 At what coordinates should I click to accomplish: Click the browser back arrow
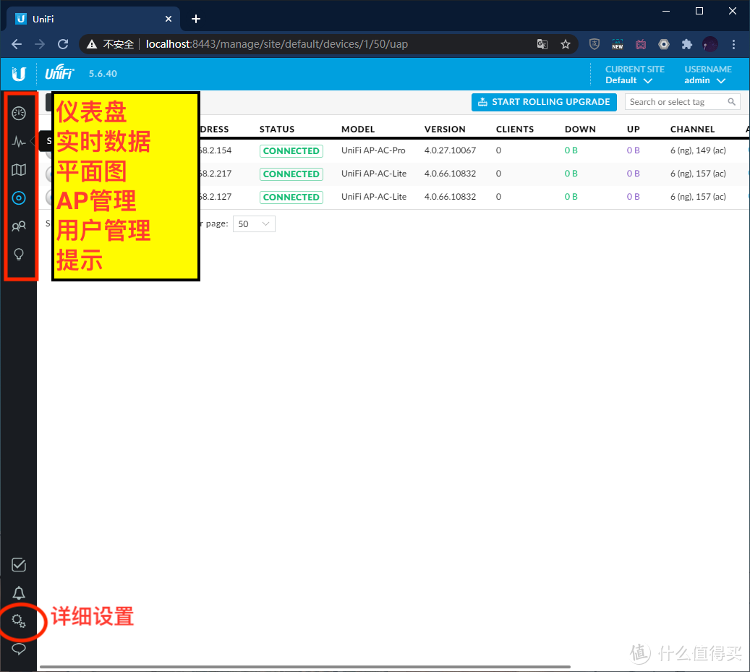pos(17,44)
